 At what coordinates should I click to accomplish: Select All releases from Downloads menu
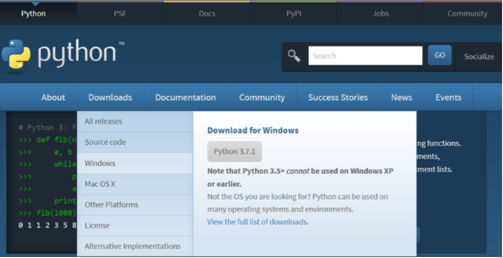(x=104, y=122)
